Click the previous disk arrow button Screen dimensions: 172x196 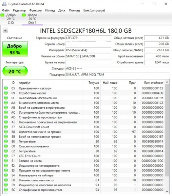[5, 30]
